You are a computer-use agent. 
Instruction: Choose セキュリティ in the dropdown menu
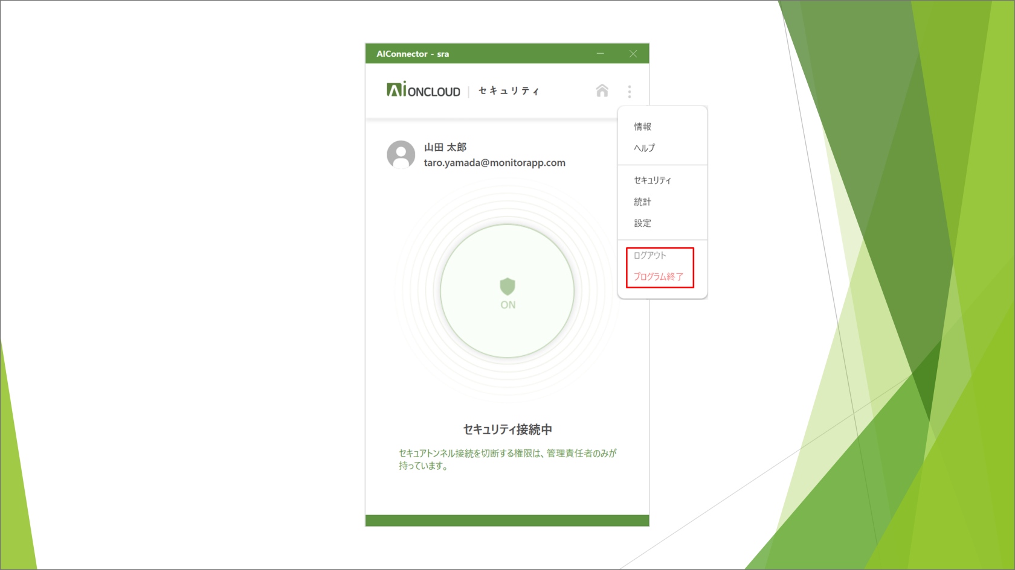click(x=652, y=180)
